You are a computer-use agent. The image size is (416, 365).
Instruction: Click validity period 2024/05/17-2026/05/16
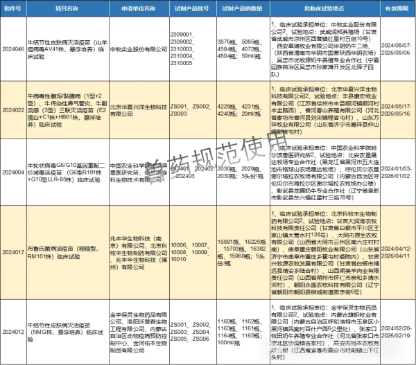point(398,110)
